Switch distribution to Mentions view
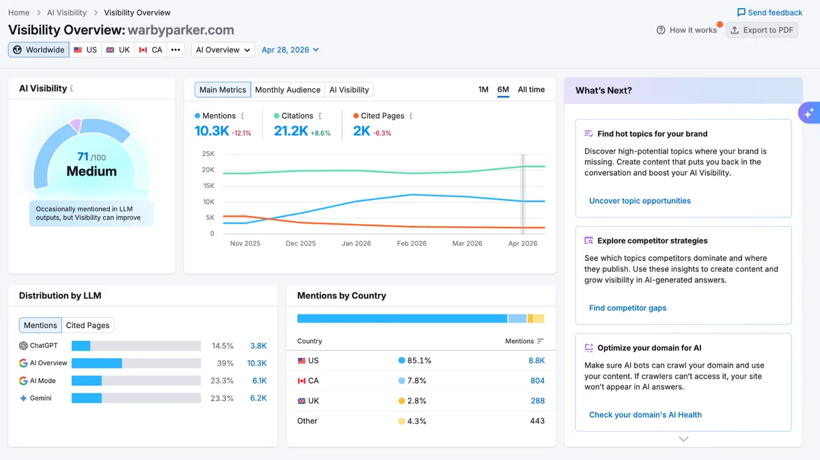820x460 pixels. tap(40, 325)
